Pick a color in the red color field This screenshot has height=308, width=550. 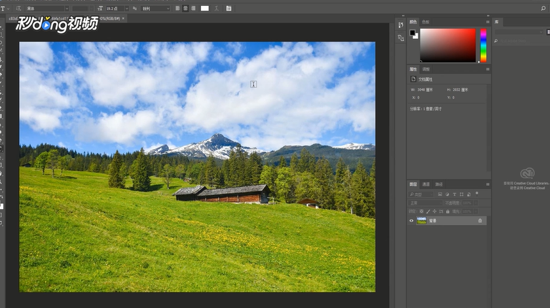[448, 46]
